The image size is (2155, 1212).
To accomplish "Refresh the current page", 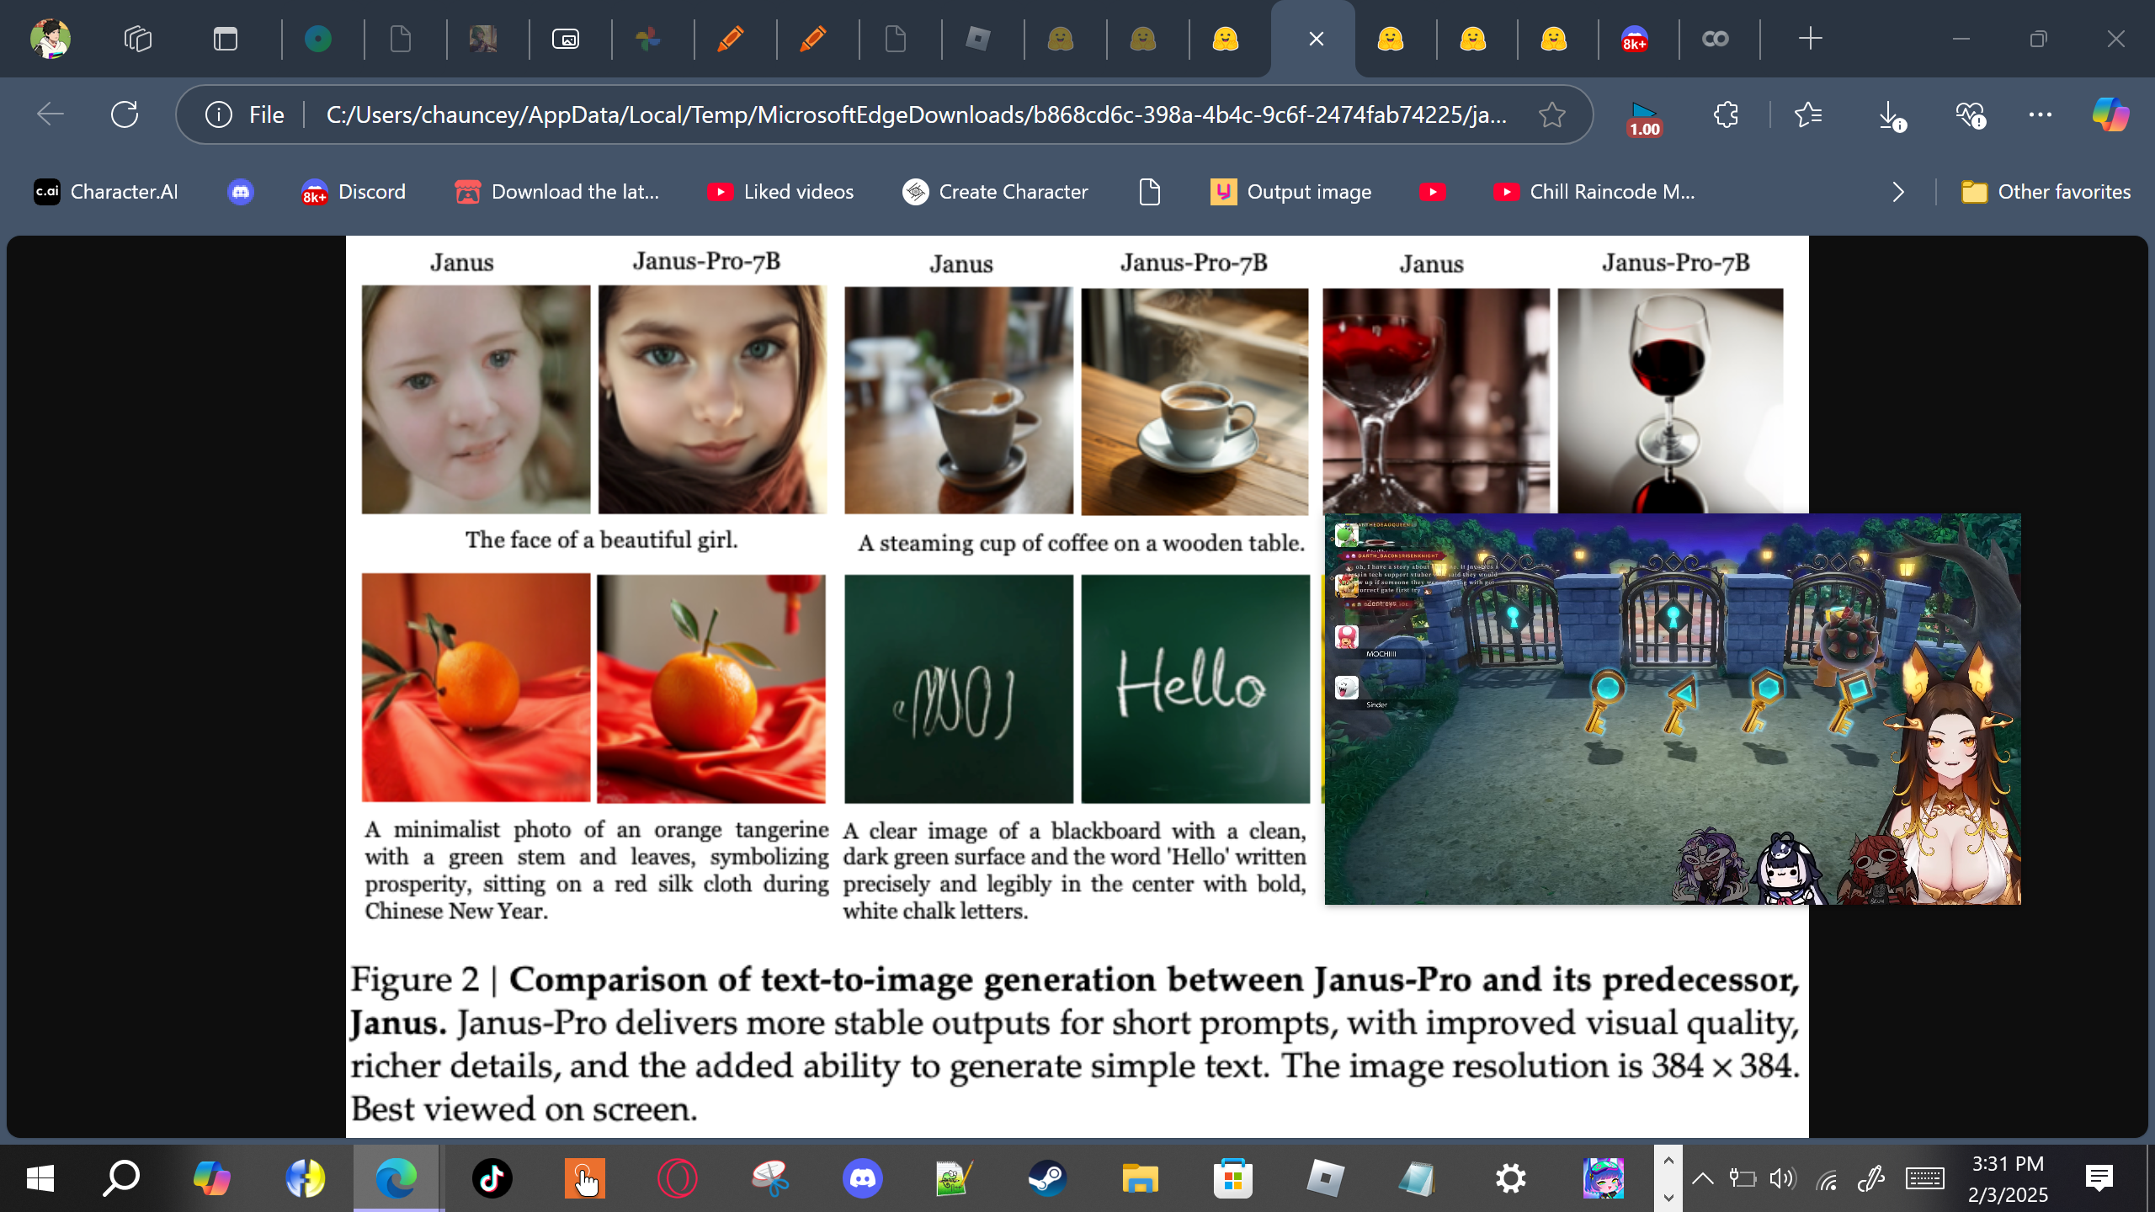I will click(125, 114).
